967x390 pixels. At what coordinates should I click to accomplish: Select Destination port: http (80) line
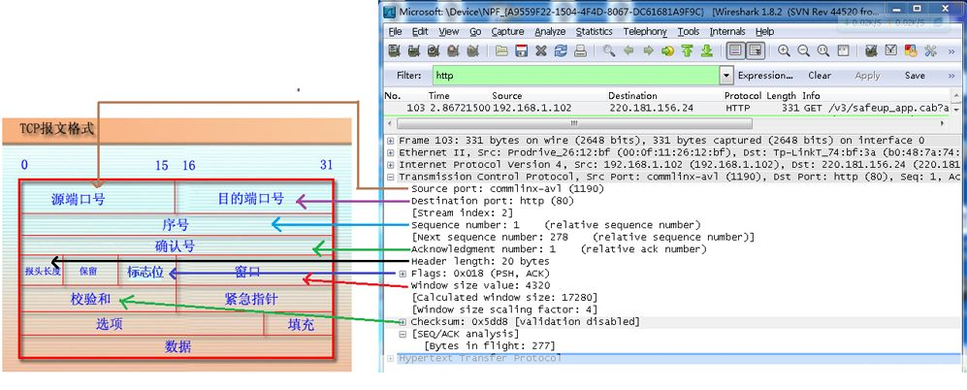492,201
